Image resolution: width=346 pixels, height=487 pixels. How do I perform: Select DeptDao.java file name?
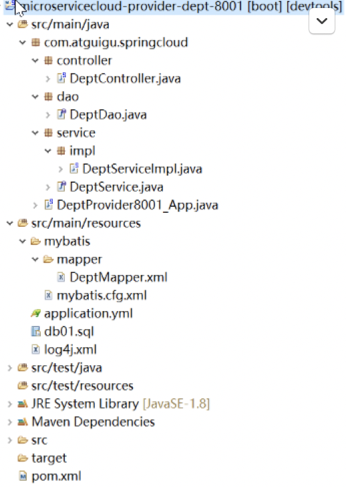pos(108,114)
